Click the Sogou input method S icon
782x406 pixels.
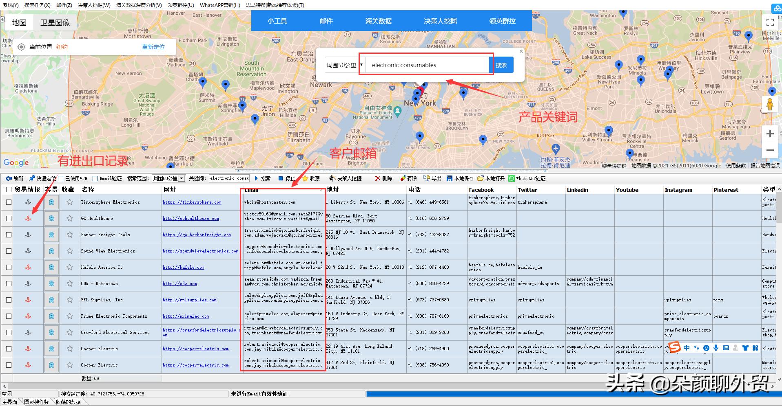coord(674,348)
